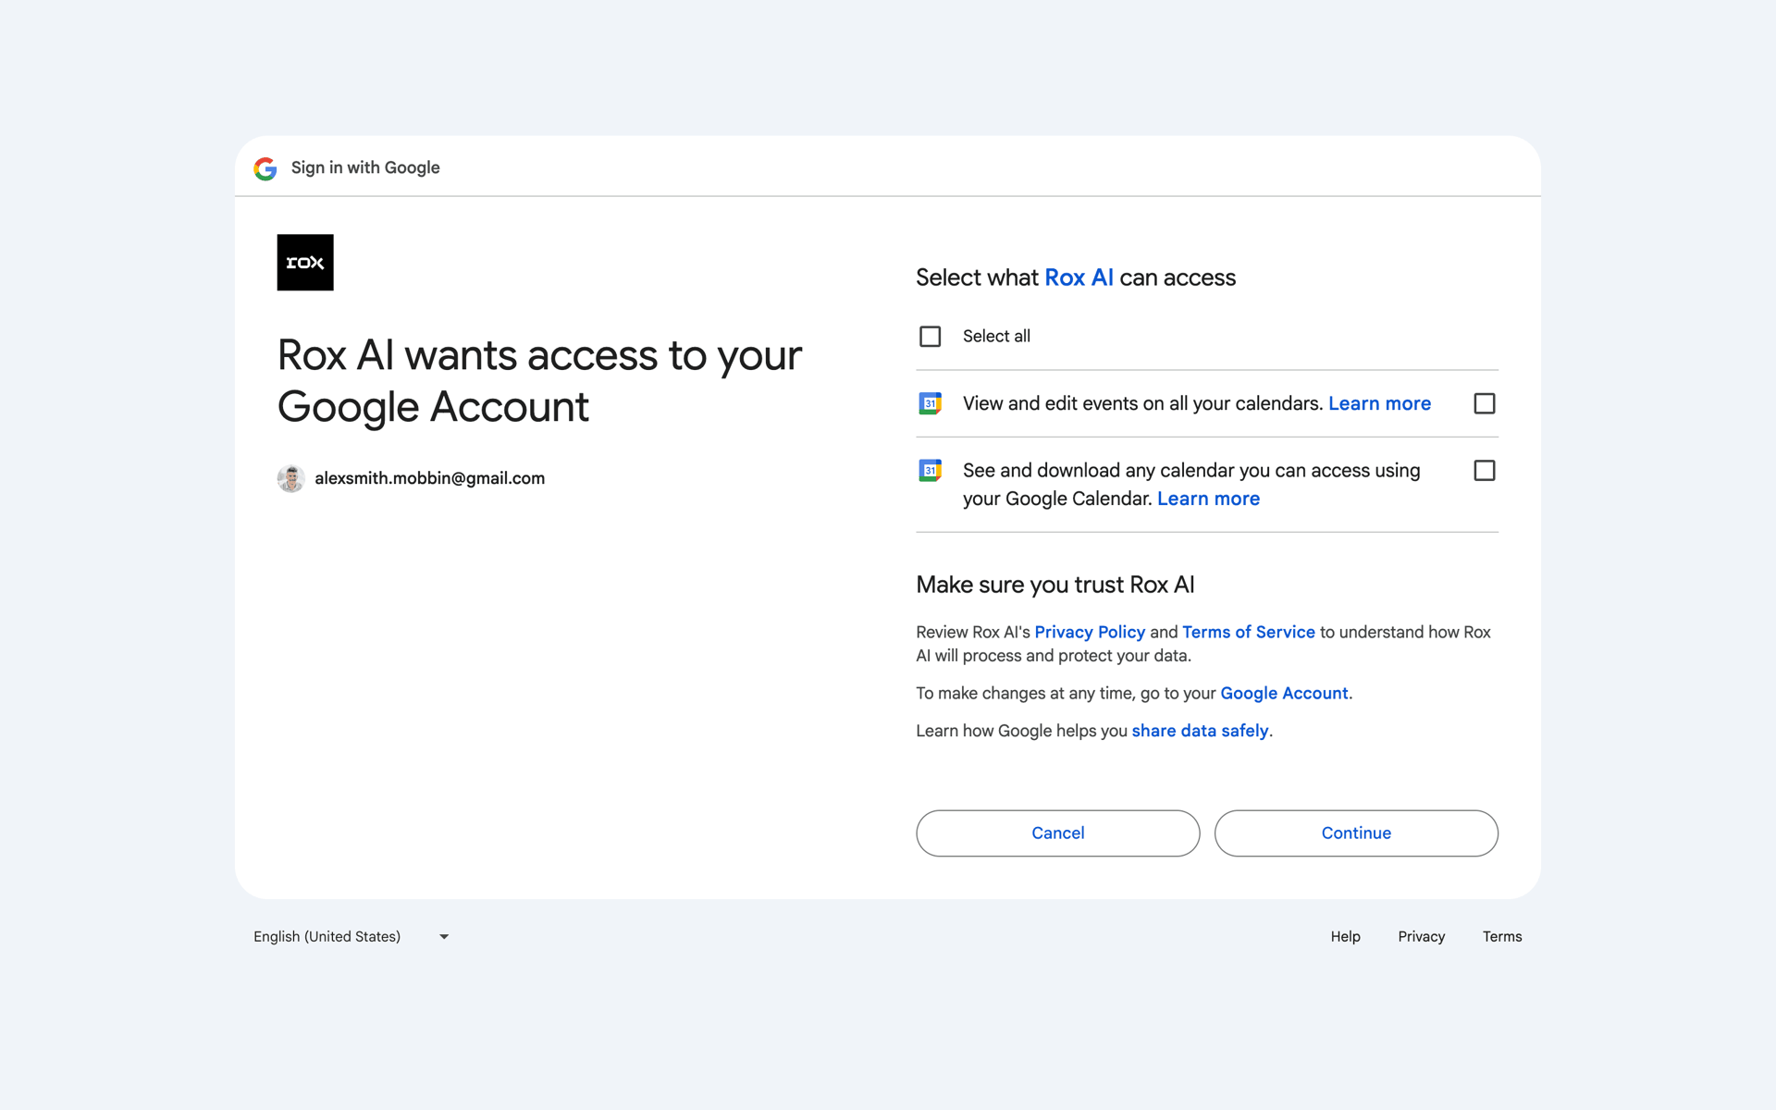The image size is (1776, 1110).
Task: Click the Continue button
Action: pos(1356,833)
